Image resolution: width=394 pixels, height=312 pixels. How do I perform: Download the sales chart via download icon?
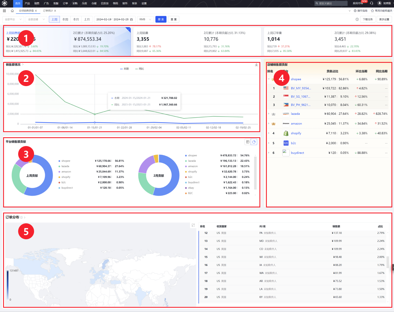point(256,65)
